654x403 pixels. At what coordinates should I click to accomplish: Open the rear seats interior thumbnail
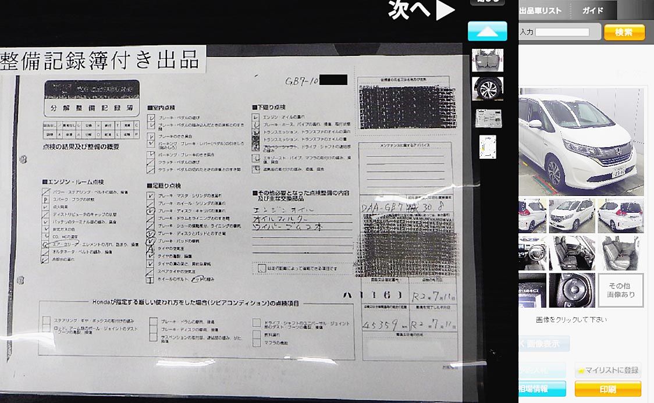(x=620, y=253)
